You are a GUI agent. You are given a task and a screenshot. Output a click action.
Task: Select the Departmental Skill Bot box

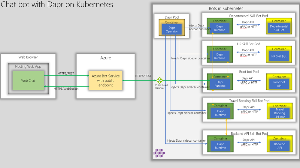279,28
